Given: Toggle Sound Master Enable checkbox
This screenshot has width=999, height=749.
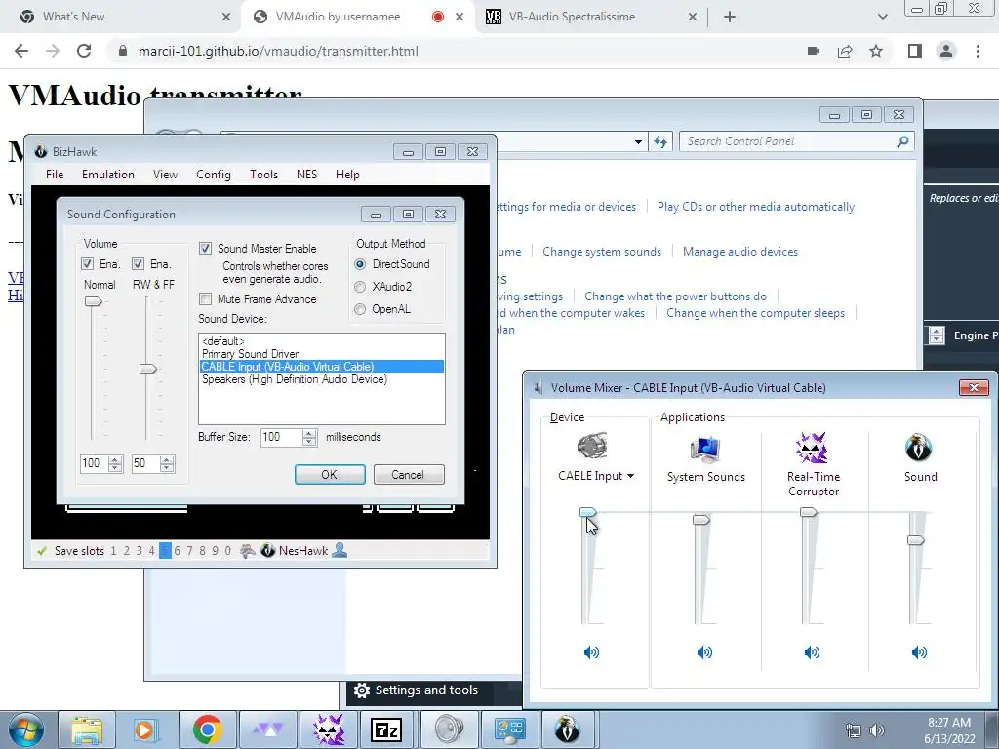Looking at the screenshot, I should pos(205,249).
